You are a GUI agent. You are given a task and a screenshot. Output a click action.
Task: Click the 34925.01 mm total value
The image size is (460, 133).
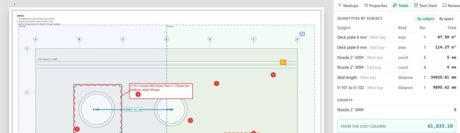(443, 77)
